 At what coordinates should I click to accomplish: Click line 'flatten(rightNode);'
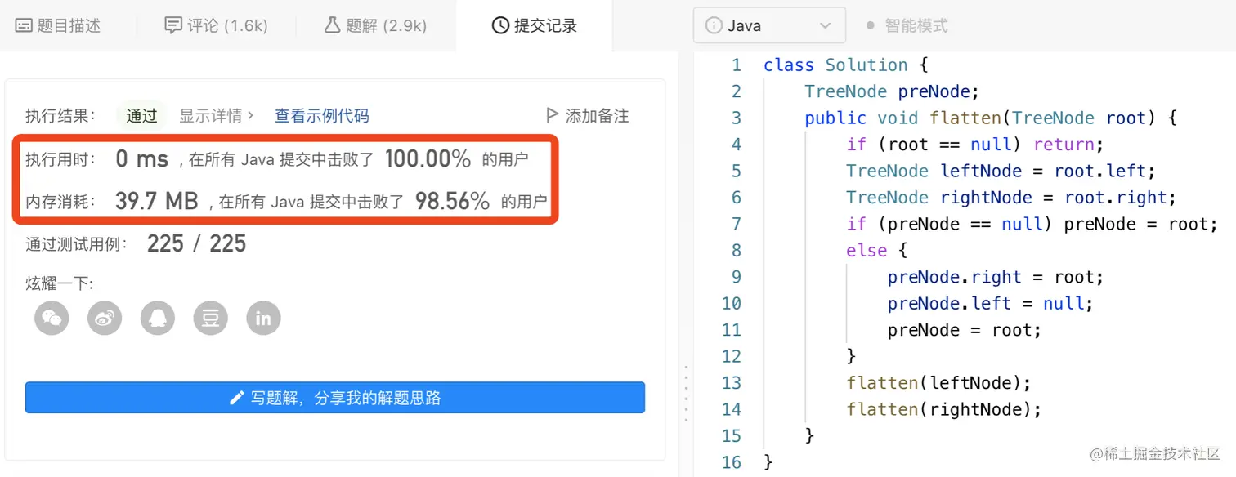[944, 409]
